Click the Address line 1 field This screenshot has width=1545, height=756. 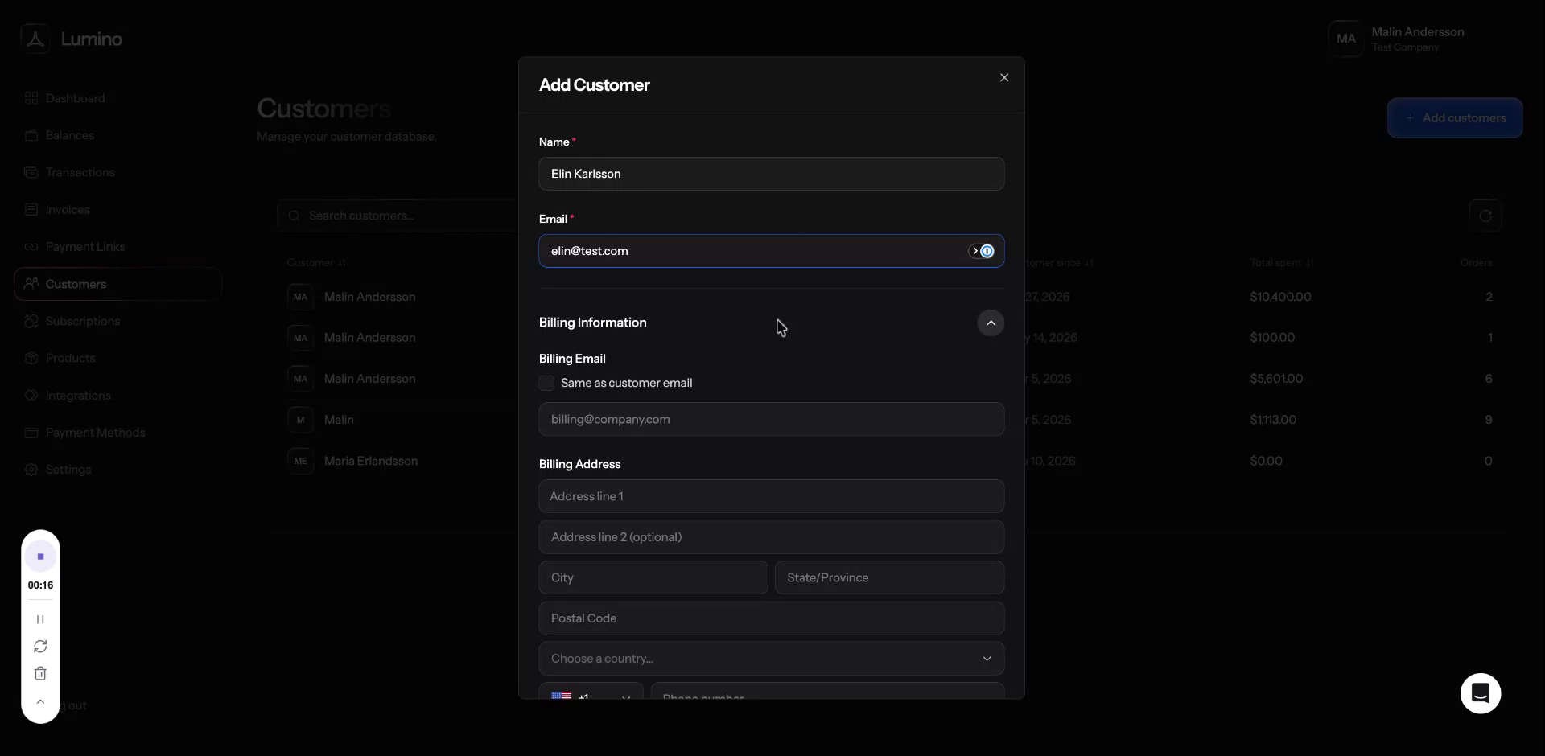tap(771, 496)
